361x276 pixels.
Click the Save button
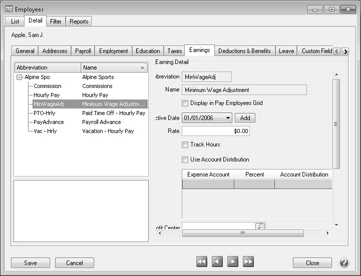coord(31,262)
